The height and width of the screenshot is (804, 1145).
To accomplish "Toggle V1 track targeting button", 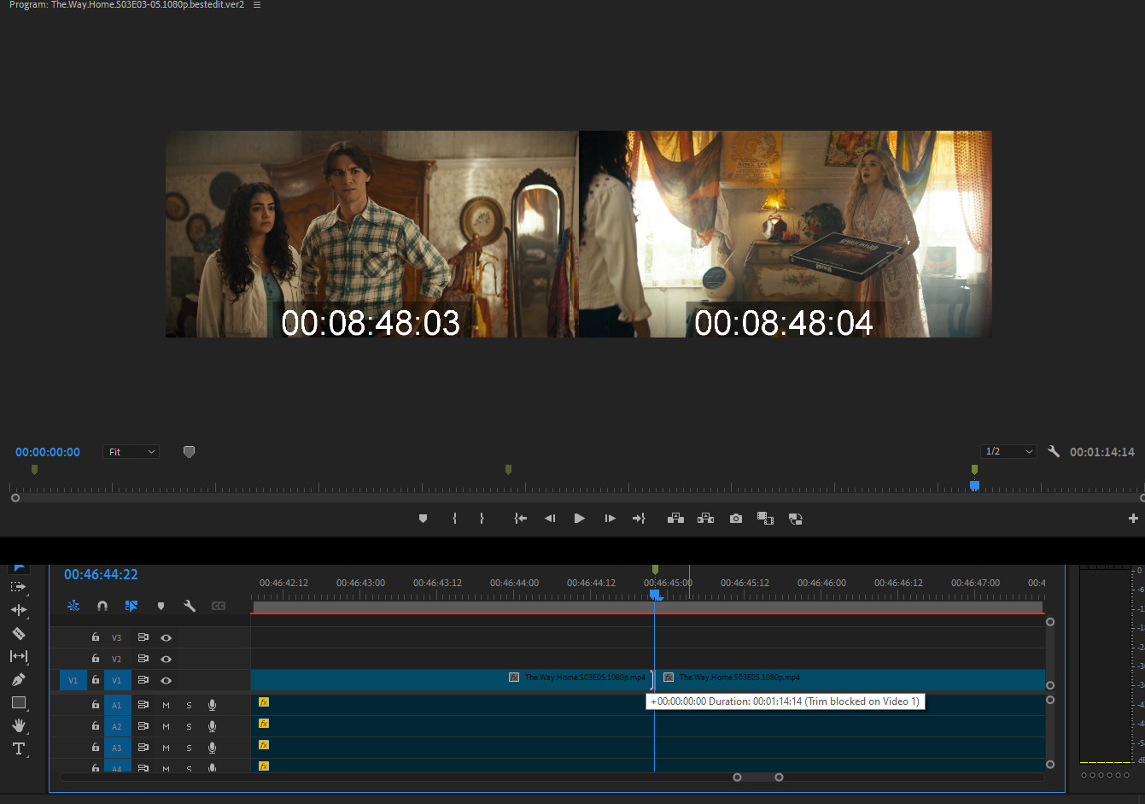I will [x=117, y=680].
